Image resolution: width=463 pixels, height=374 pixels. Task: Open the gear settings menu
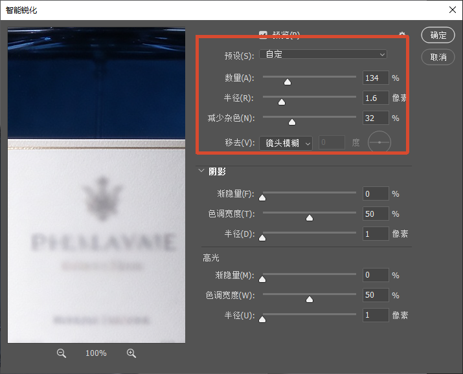[x=402, y=34]
